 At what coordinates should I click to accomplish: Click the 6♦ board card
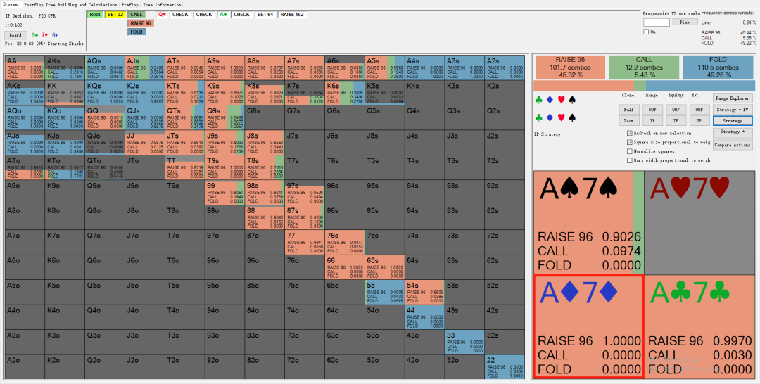click(55, 35)
